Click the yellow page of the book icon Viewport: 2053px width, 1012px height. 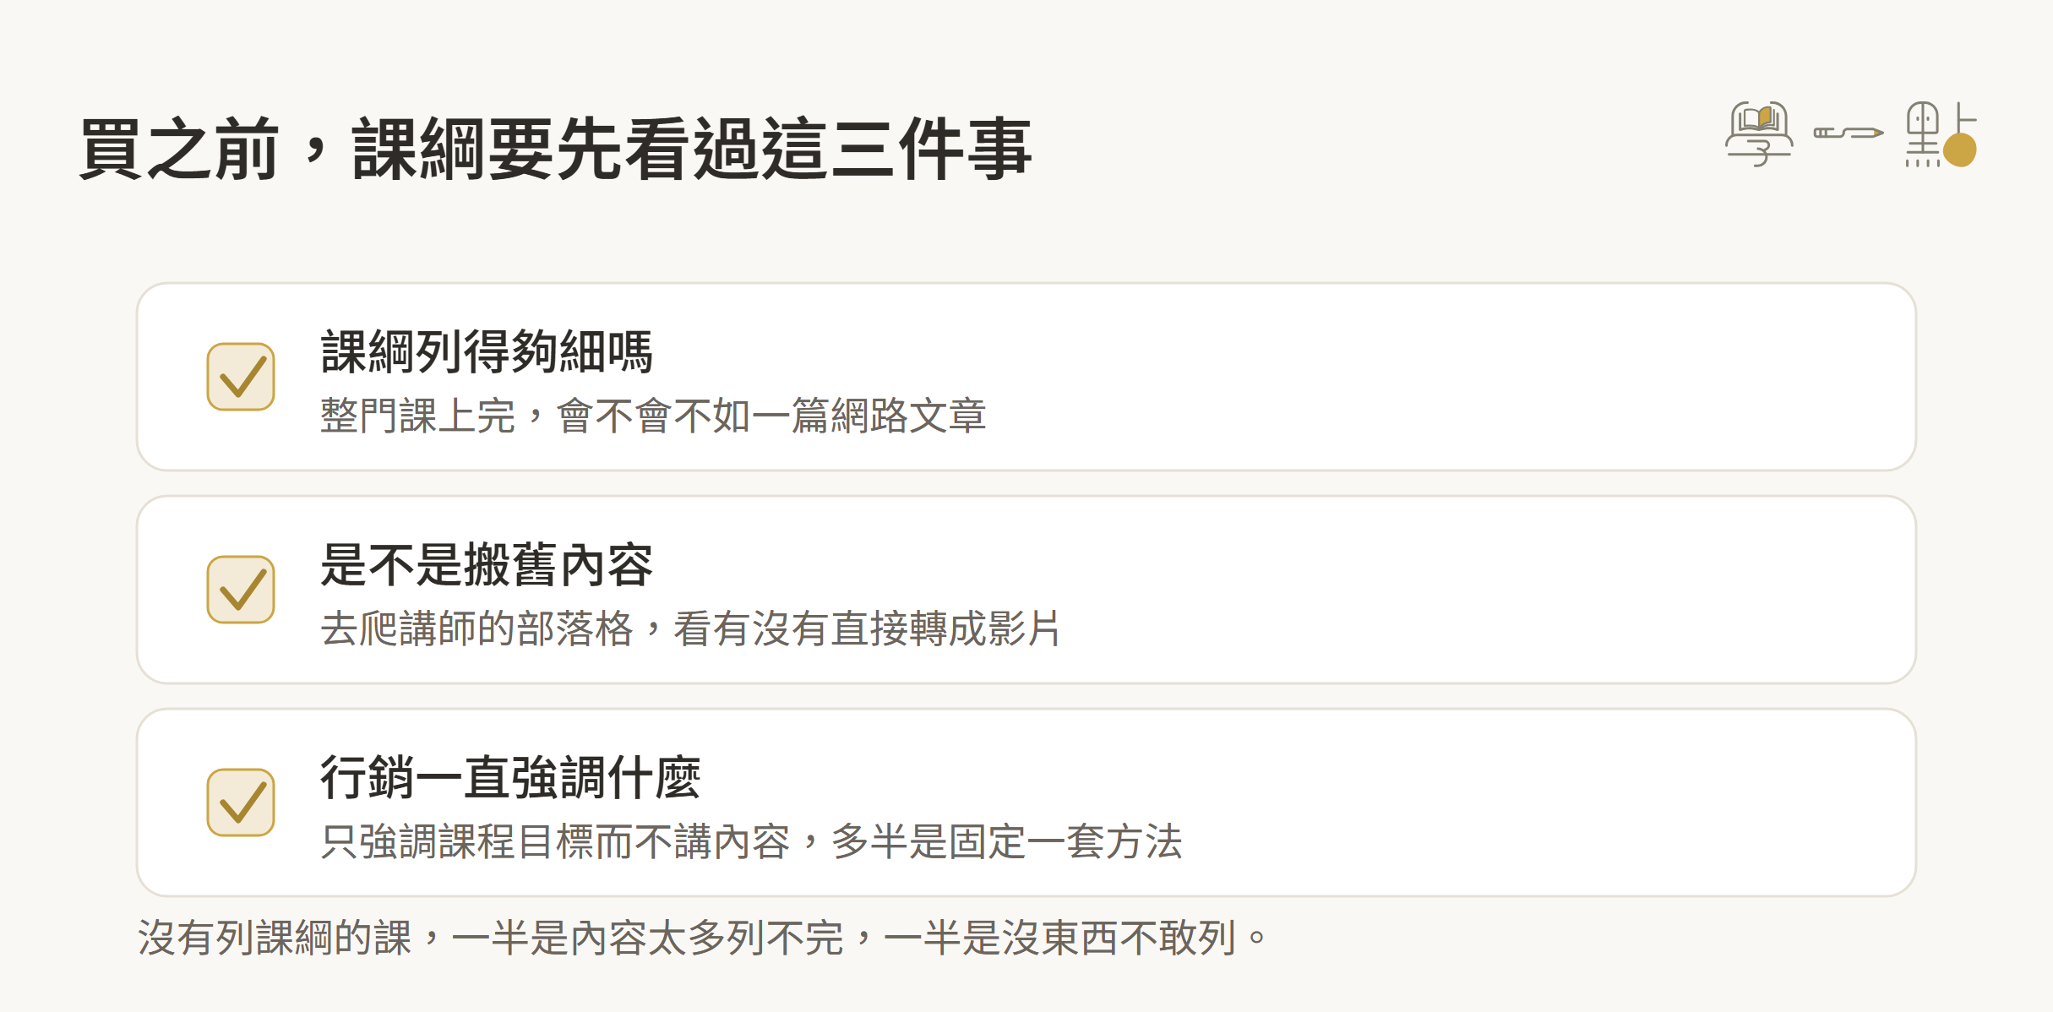coord(1766,117)
